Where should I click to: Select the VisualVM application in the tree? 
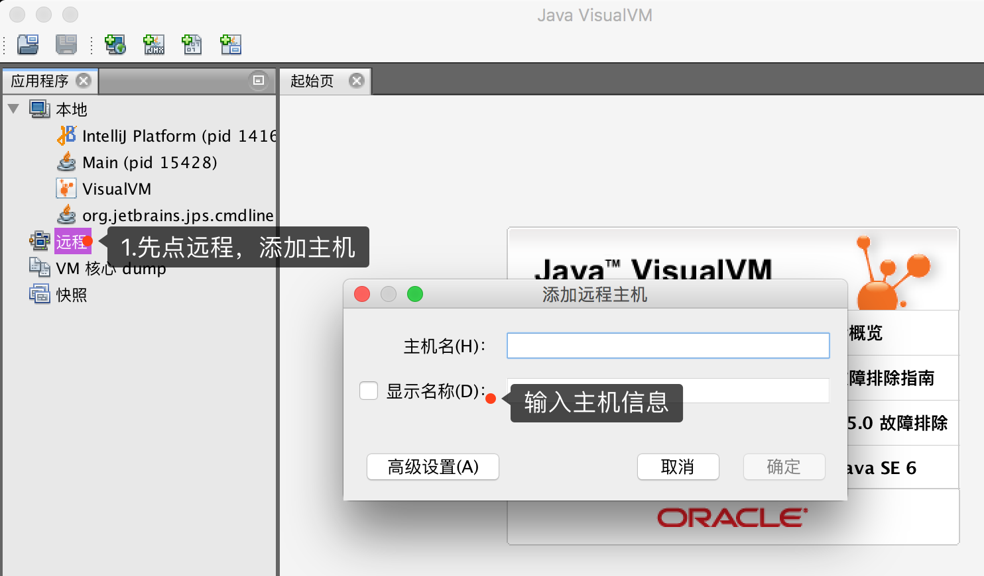pyautogui.click(x=116, y=189)
